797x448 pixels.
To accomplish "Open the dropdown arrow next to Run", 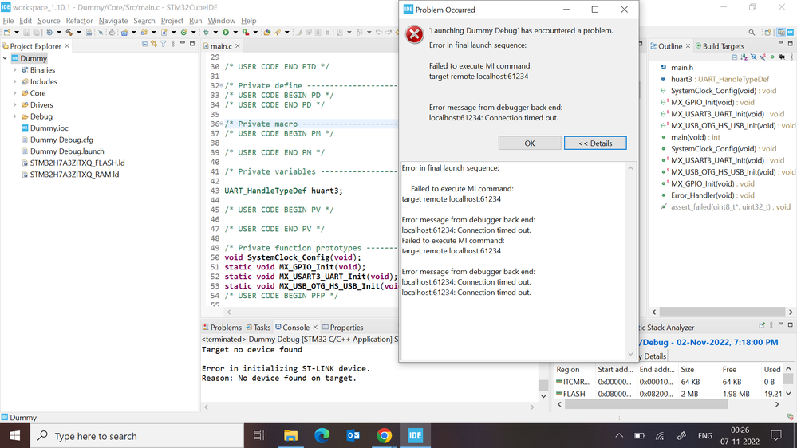I will click(x=235, y=33).
